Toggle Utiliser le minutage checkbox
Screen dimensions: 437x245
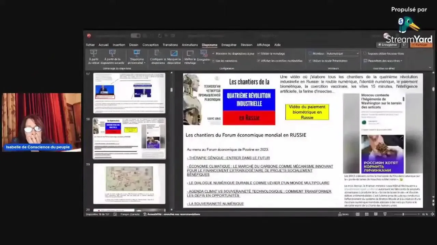pyautogui.click(x=258, y=53)
